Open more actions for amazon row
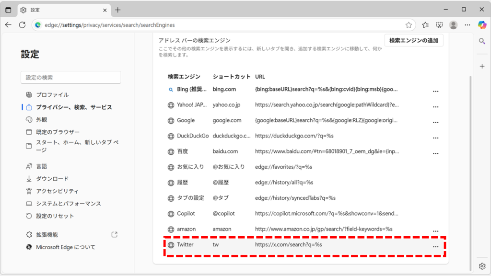The width and height of the screenshot is (491, 276). pos(435,231)
